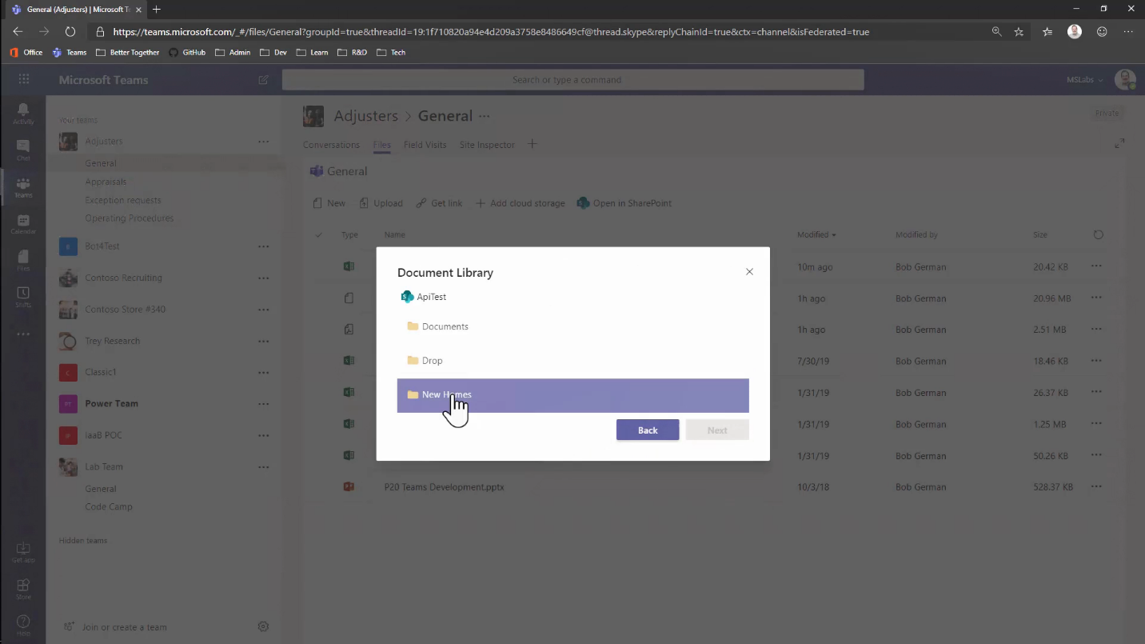Click Get app icon in sidebar
This screenshot has width=1145, height=644.
(23, 552)
